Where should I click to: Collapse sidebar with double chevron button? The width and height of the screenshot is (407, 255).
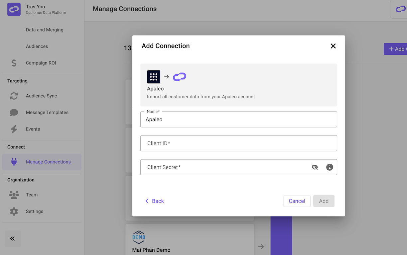pos(13,239)
